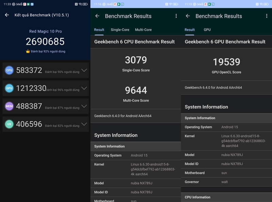Tap battery icon in Geekbench CPU status bar
Screen dimensions: 272x202
[175, 4]
